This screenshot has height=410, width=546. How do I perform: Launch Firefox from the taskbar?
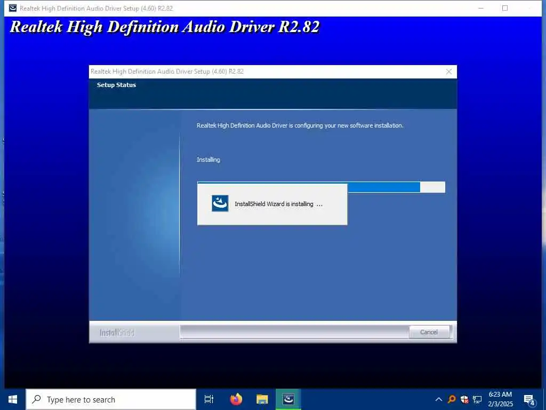[x=236, y=399]
